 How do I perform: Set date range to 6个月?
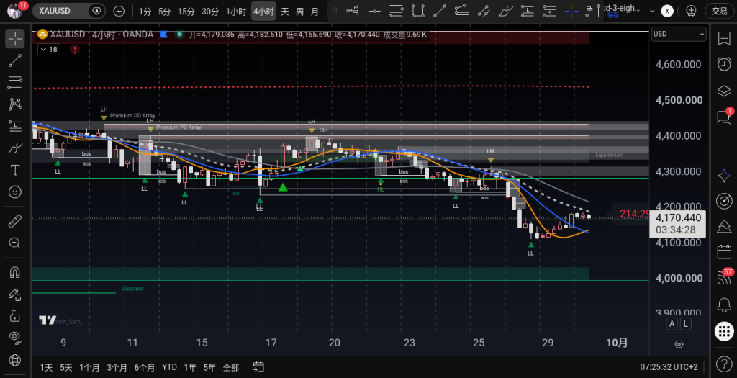pos(144,367)
